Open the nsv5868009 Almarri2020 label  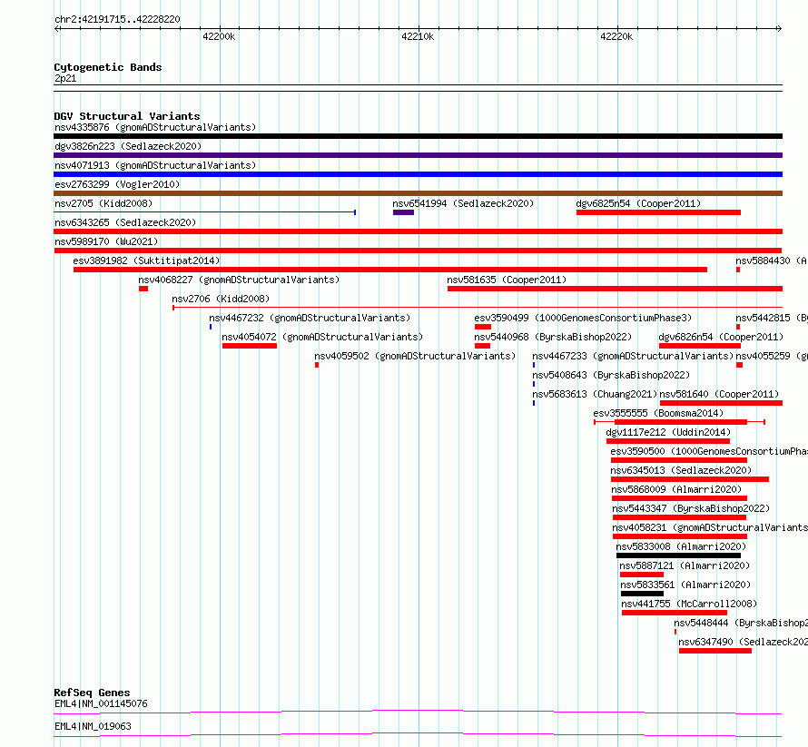(676, 489)
